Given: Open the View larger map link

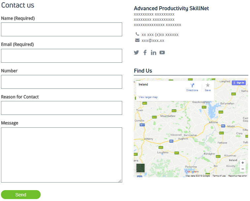Looking at the screenshot, I should (x=148, y=97).
